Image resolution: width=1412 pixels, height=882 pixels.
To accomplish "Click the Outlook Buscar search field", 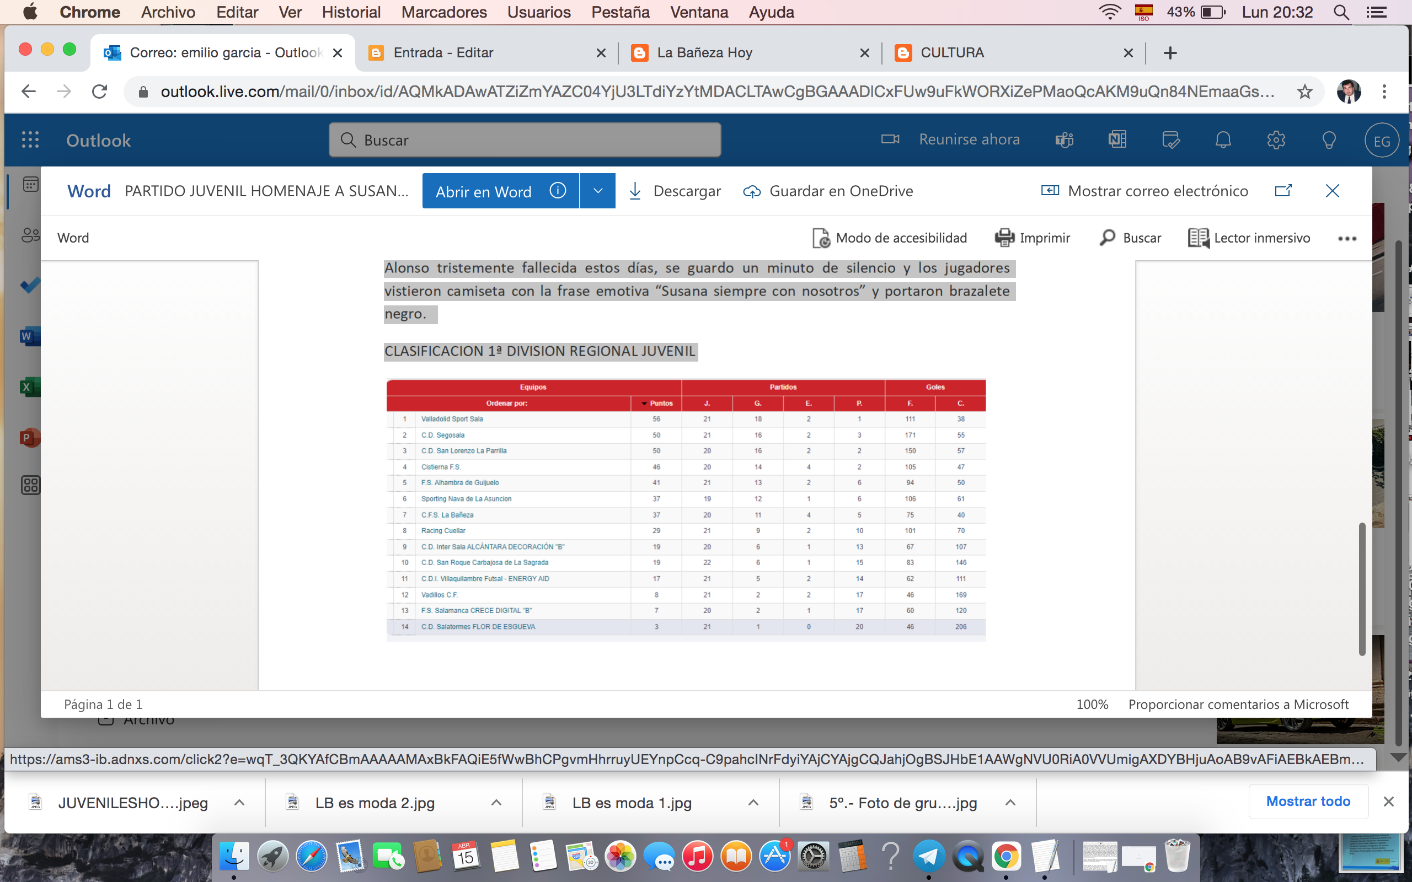I will (525, 140).
